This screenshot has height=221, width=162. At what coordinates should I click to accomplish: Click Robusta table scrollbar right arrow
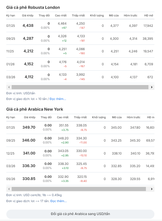(x=152, y=87)
